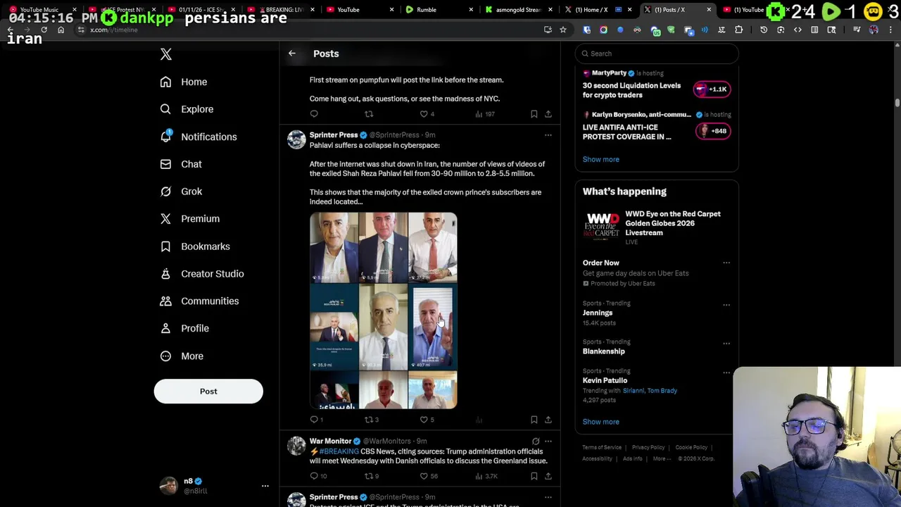Expand the More menu in sidebar
Image resolution: width=901 pixels, height=507 pixels.
182,356
